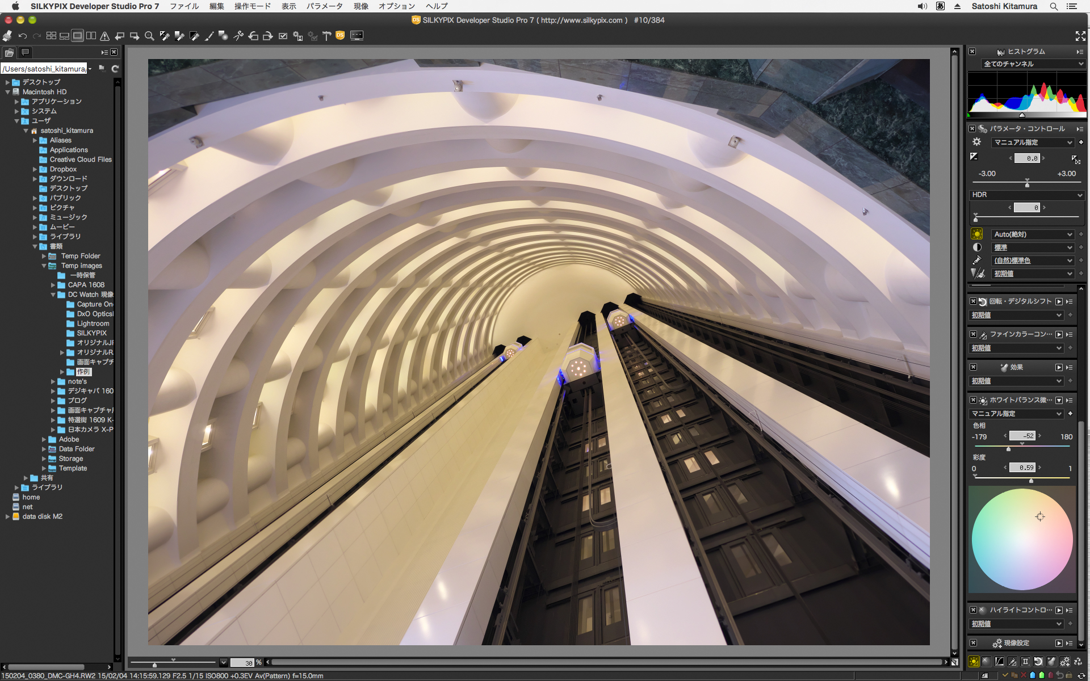Open the 全てのチャンネル histogram channel dropdown

coord(1033,64)
